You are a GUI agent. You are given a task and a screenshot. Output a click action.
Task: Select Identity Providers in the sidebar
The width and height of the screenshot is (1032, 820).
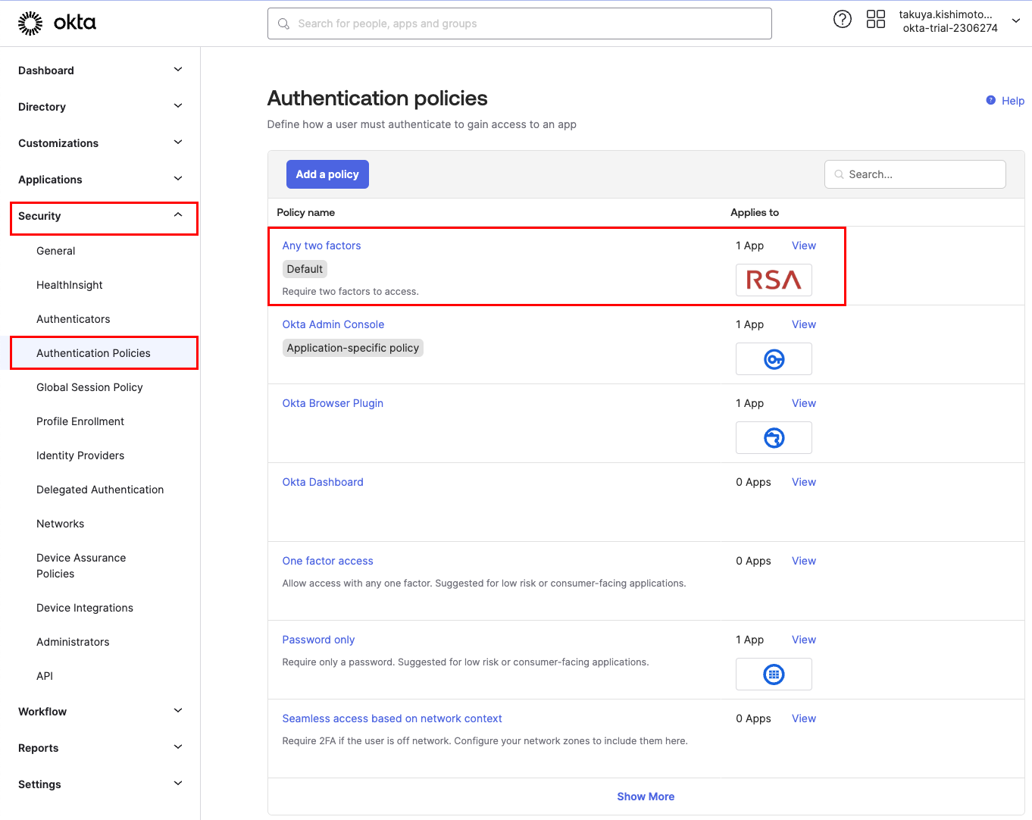(x=80, y=455)
